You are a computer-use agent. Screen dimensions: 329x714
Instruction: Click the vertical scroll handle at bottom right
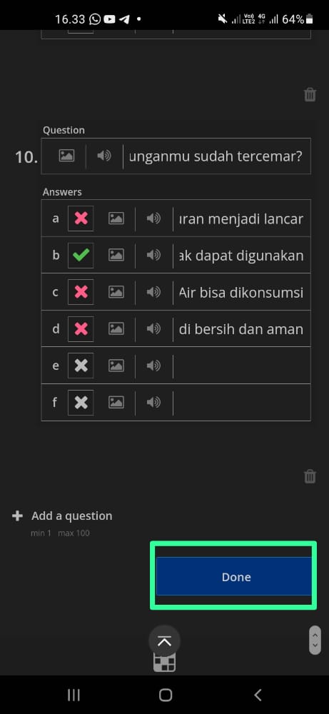tap(315, 640)
